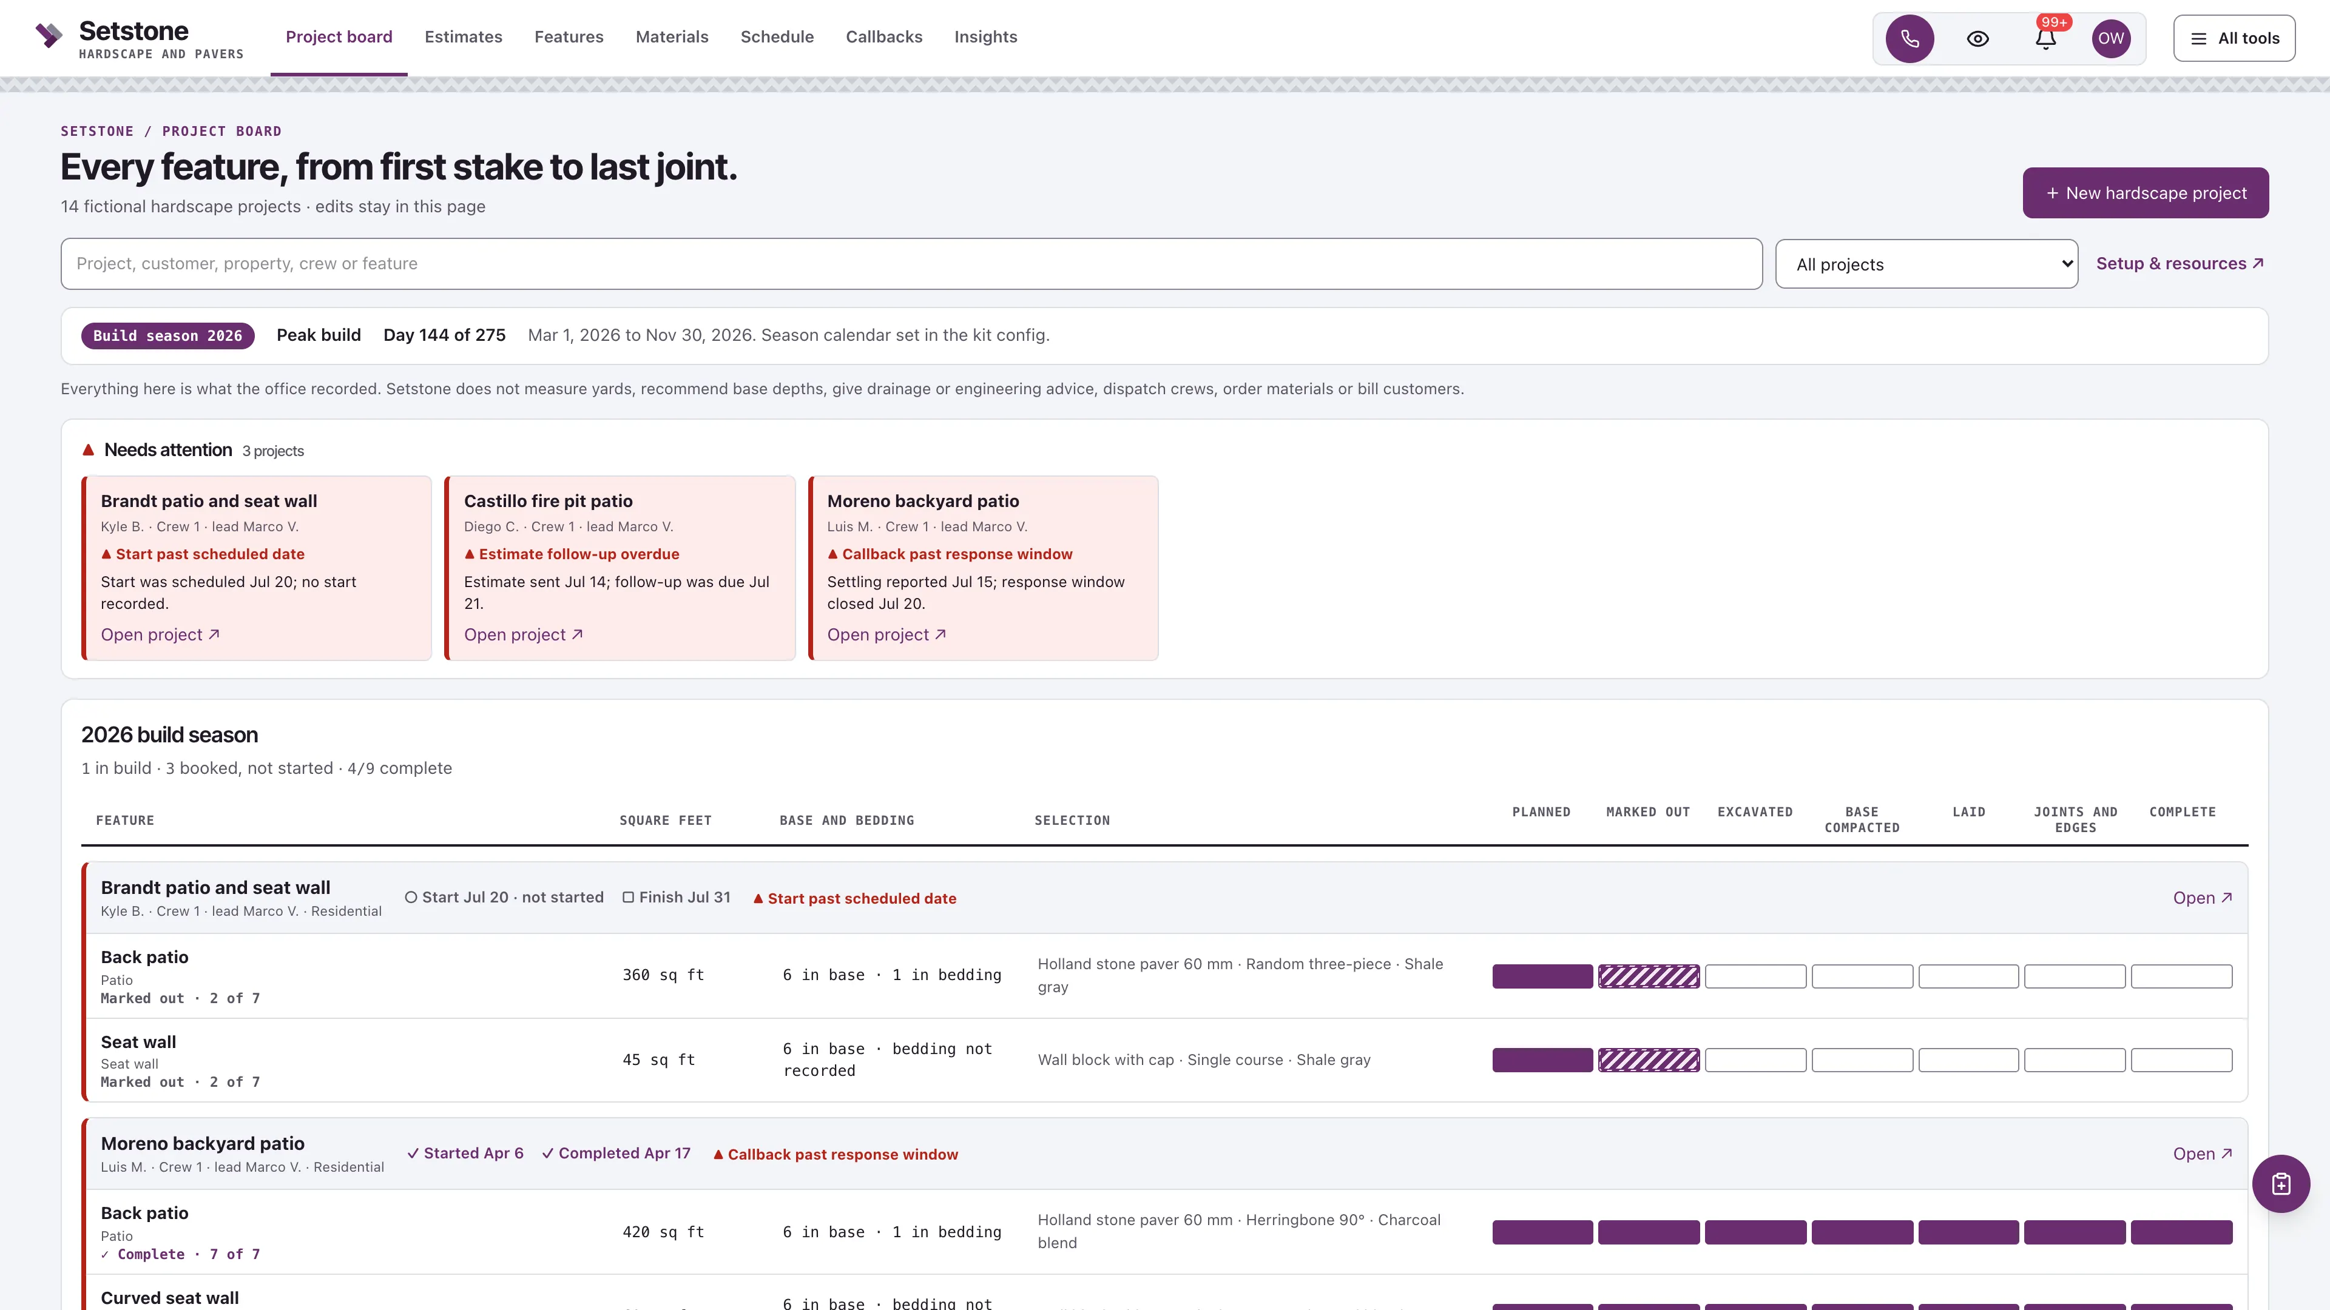The width and height of the screenshot is (2330, 1310).
Task: Switch to the Estimates tab
Action: pos(463,37)
